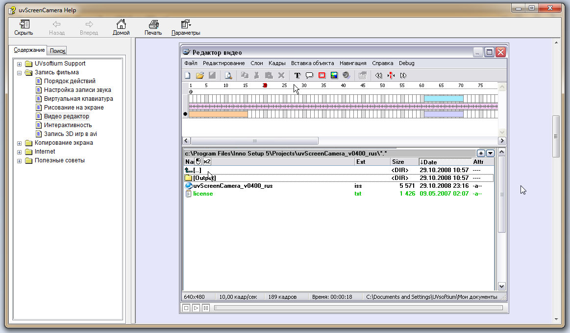
Task: Open the Вставка объекта menu
Action: [312, 63]
